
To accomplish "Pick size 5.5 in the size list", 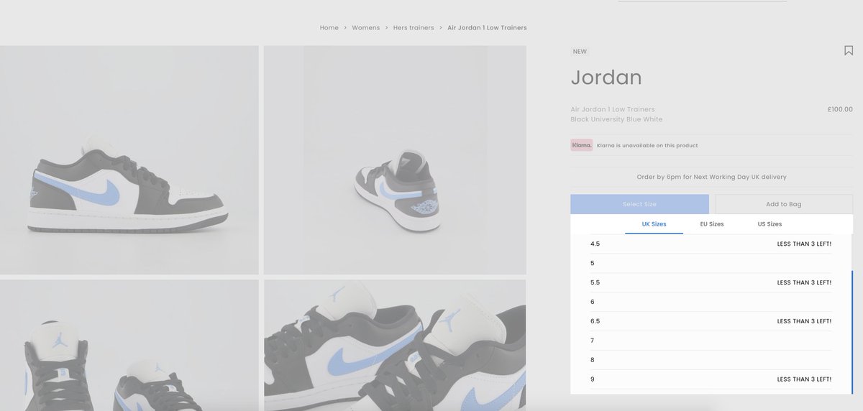I will [711, 282].
